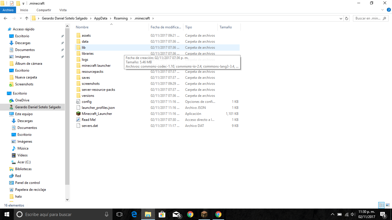The image size is (392, 220).
Task: Open Nueva carpeta in sidebar
Action: [23, 77]
